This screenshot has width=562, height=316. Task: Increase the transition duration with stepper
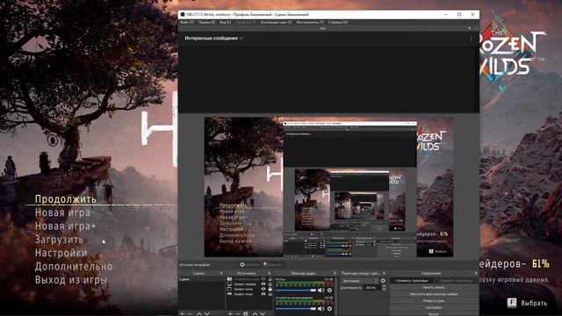click(x=384, y=285)
